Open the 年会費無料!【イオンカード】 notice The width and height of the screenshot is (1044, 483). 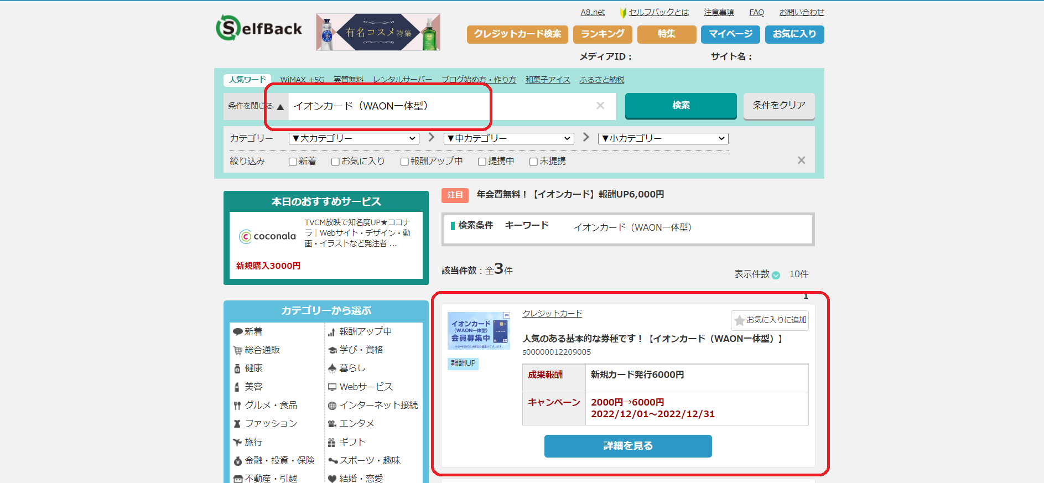(570, 195)
